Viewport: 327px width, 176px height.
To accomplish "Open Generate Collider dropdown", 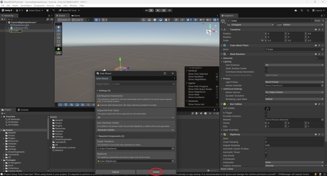I will (x=135, y=130).
